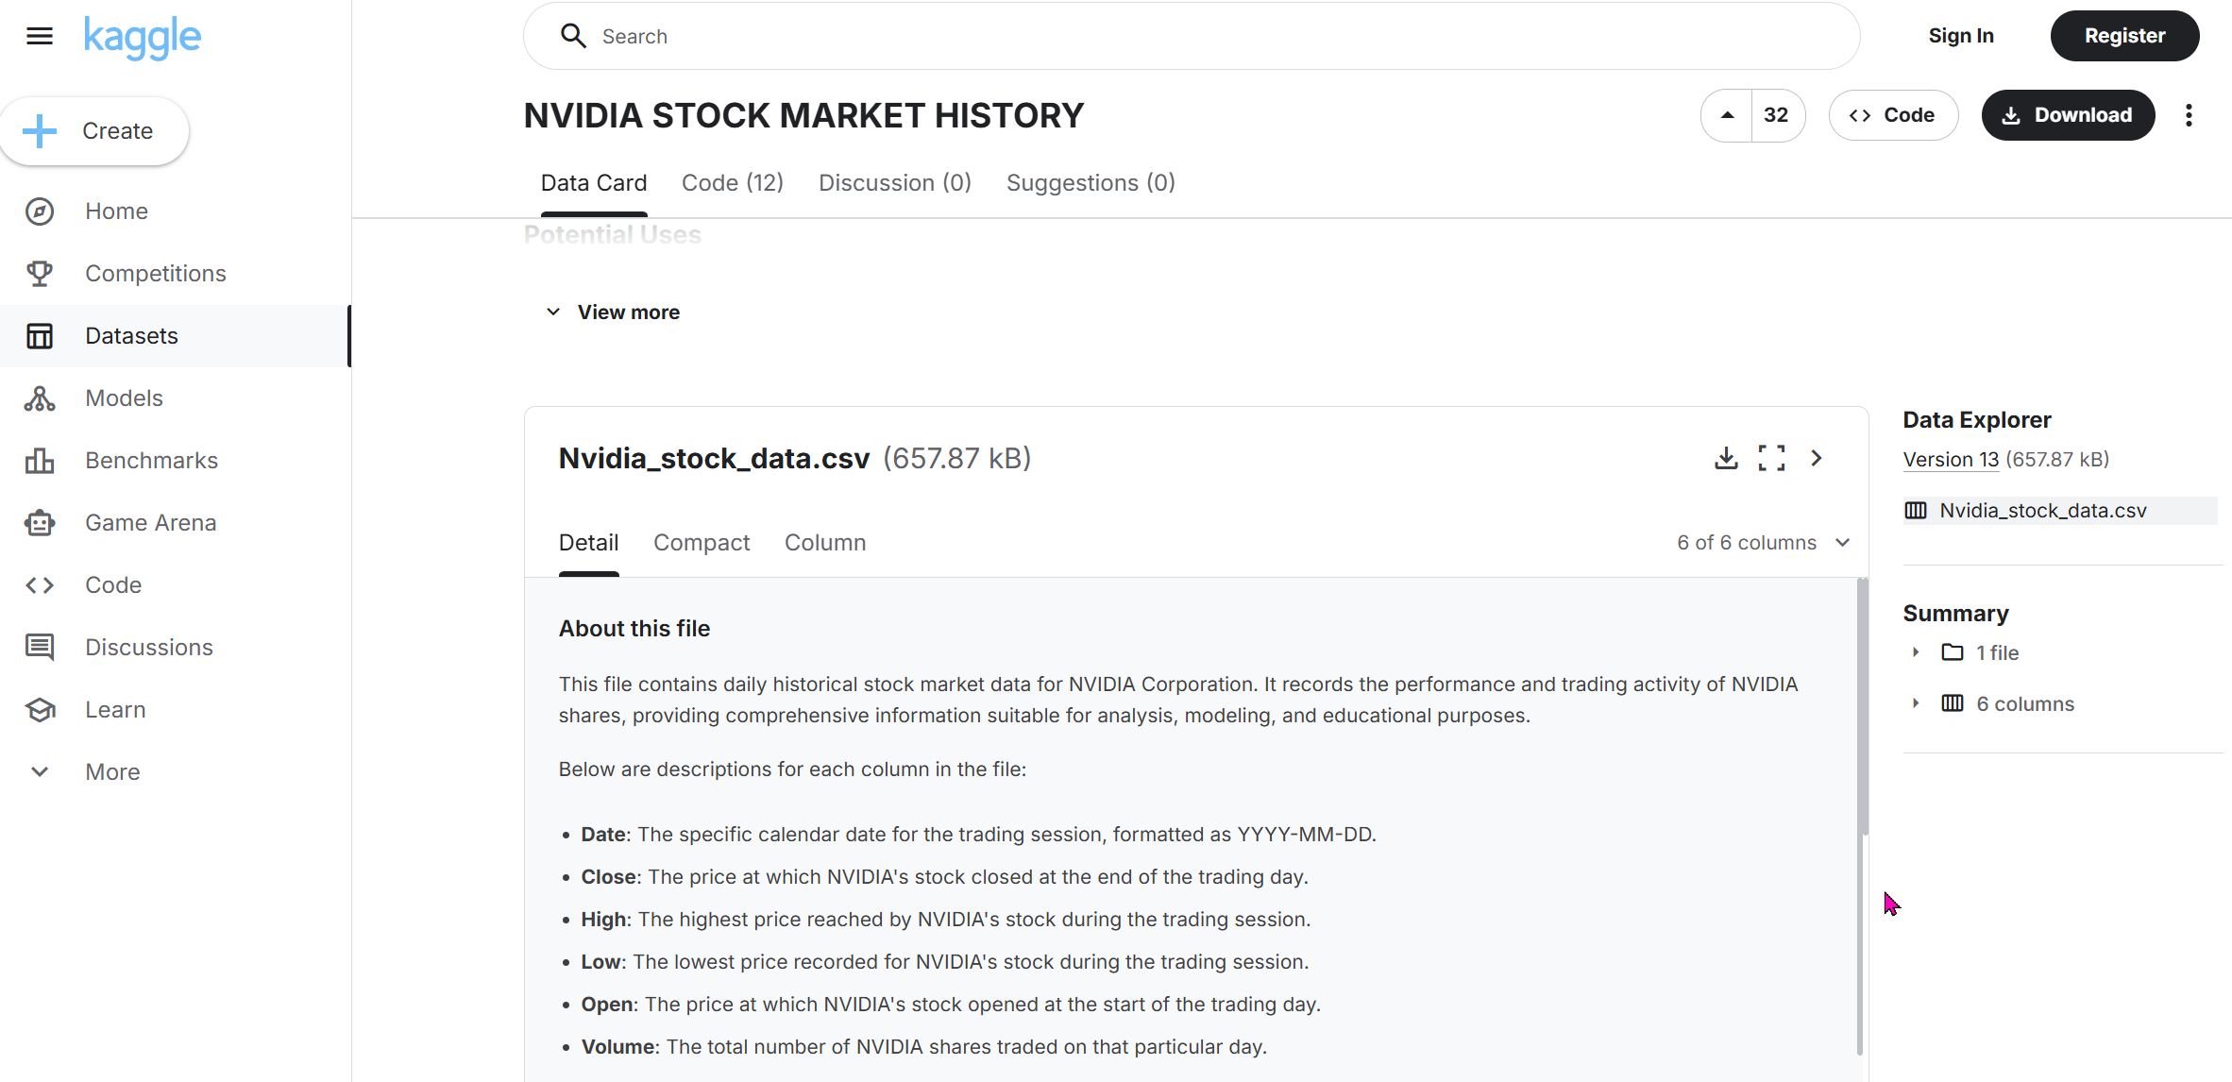Open Models in the sidebar

click(124, 397)
